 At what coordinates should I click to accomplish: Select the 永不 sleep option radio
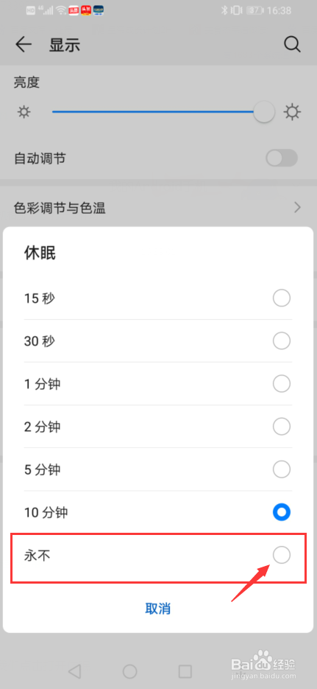[282, 556]
